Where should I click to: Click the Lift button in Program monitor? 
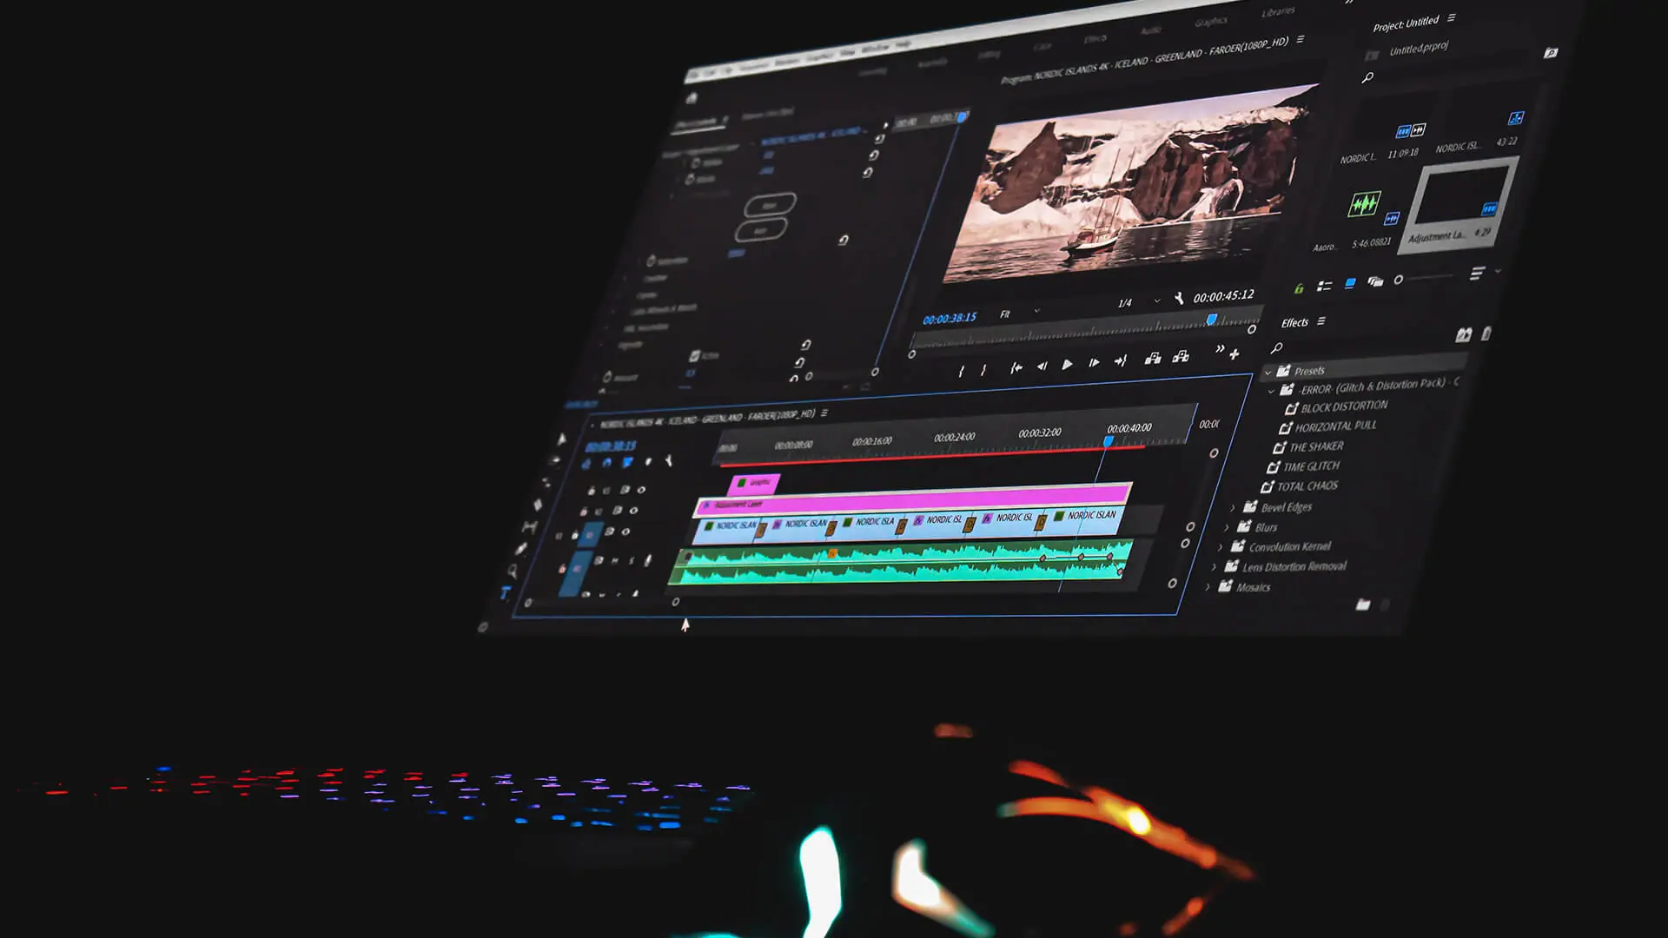1153,359
